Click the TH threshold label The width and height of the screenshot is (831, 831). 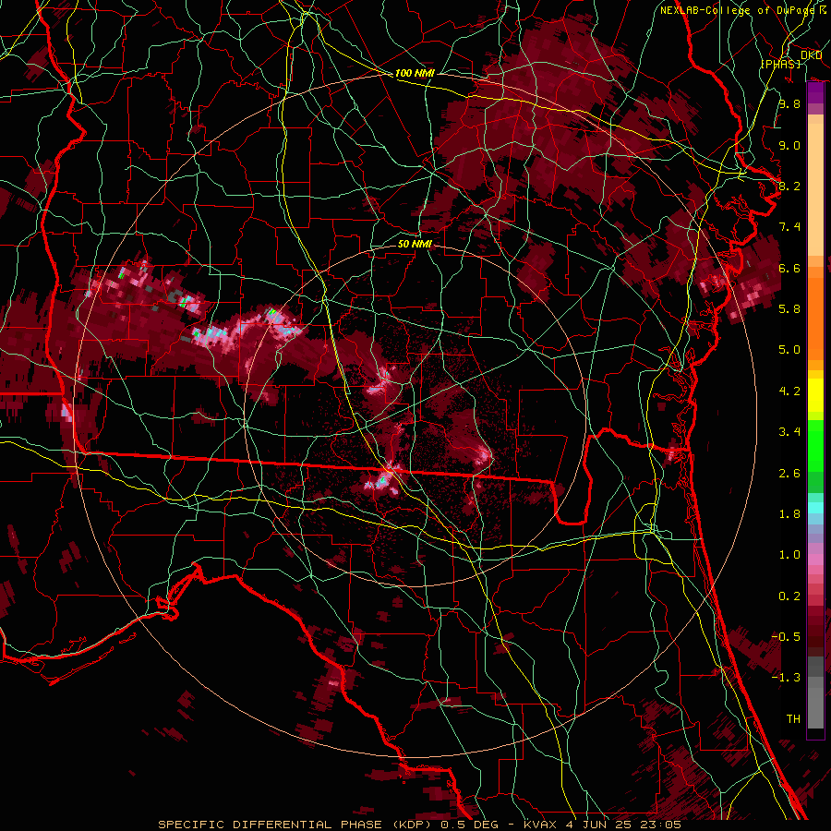793,719
